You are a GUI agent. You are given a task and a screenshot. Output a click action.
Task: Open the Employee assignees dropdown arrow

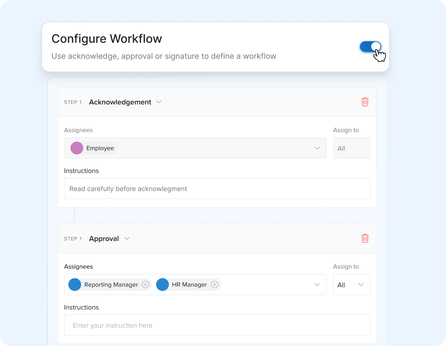pyautogui.click(x=317, y=148)
